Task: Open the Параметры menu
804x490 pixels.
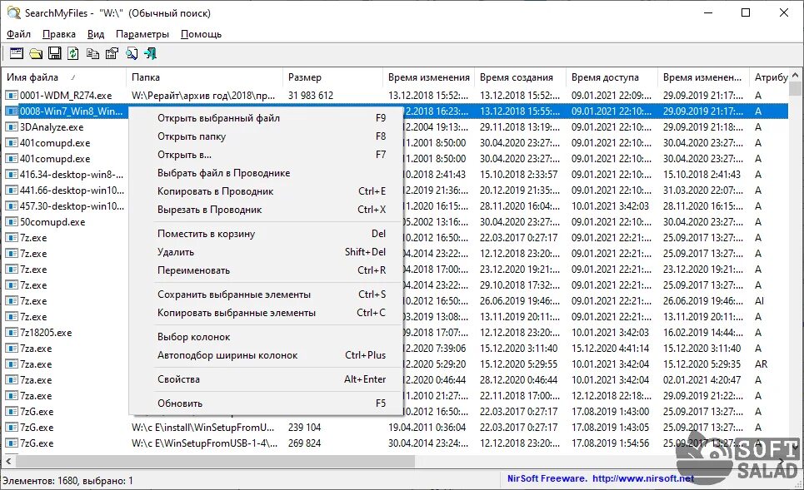Action: tap(142, 34)
